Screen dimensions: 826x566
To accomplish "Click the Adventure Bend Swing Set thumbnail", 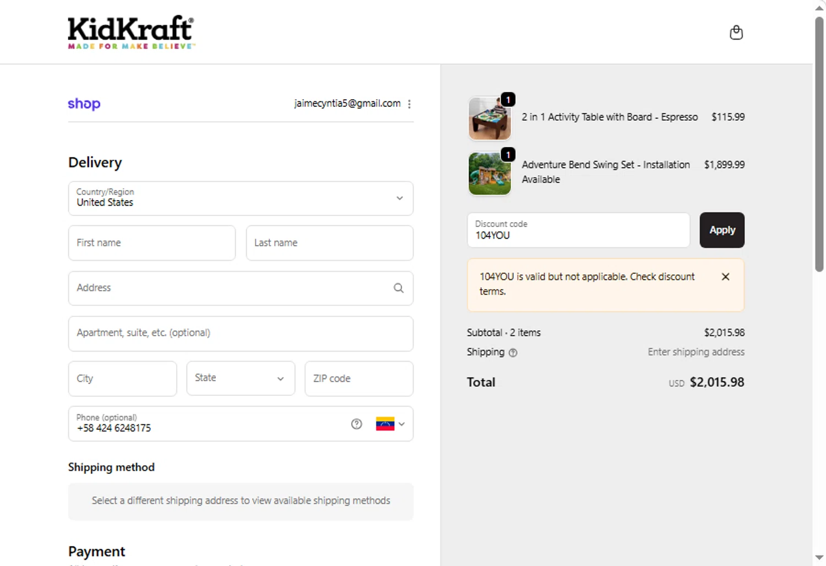I will [x=490, y=174].
